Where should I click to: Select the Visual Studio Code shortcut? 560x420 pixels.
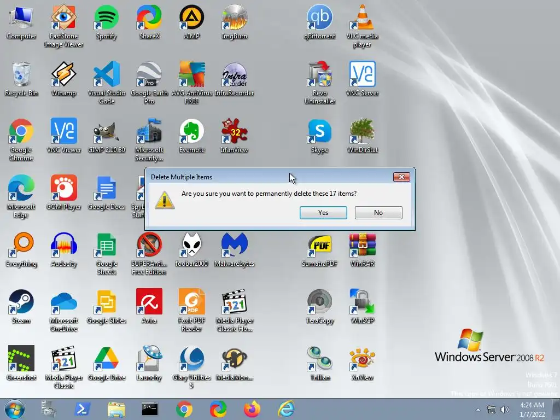(x=107, y=83)
